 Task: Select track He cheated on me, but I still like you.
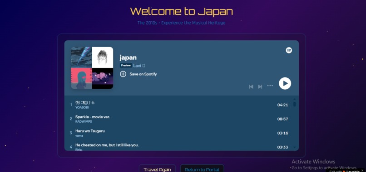[x=107, y=145]
